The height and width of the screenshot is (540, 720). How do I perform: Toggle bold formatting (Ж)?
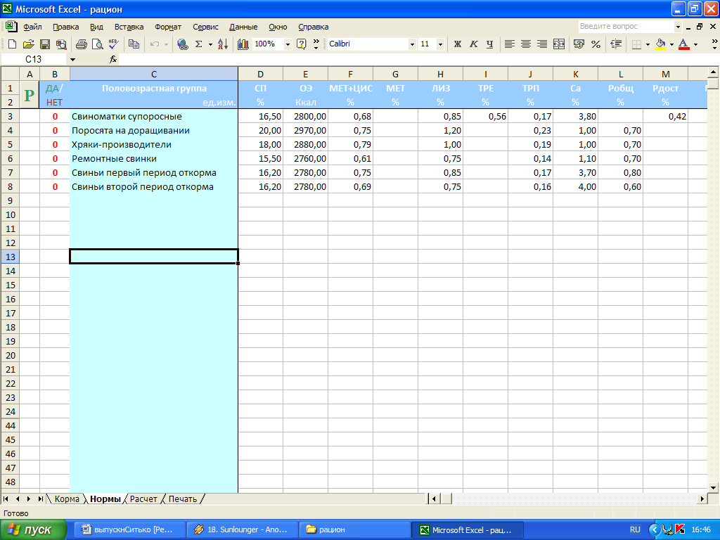[458, 44]
